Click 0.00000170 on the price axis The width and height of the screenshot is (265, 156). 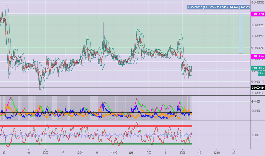[258, 82]
